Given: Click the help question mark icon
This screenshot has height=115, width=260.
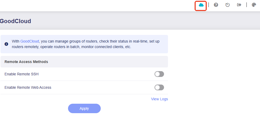Looking at the screenshot, I should pos(216,5).
